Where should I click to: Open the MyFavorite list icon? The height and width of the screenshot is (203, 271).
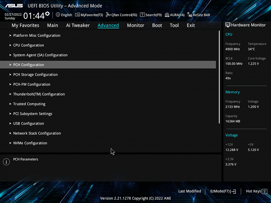(x=77, y=15)
